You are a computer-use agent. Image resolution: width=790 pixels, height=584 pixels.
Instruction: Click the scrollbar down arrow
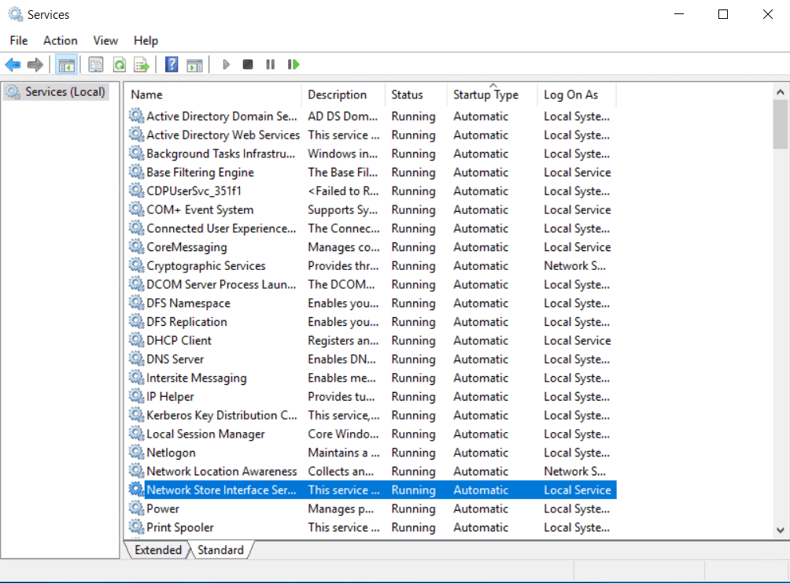[781, 530]
